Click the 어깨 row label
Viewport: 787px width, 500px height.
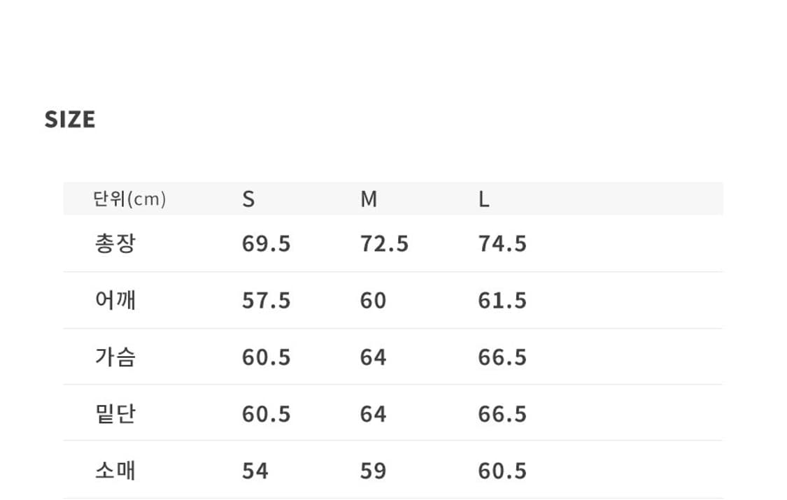115,300
